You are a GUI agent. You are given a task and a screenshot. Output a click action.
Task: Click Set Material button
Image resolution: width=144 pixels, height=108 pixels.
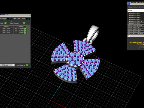[21, 65]
